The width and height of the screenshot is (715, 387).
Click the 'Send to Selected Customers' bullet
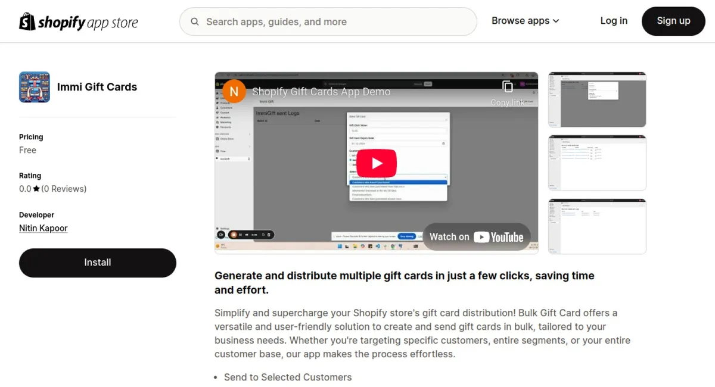[x=288, y=377]
